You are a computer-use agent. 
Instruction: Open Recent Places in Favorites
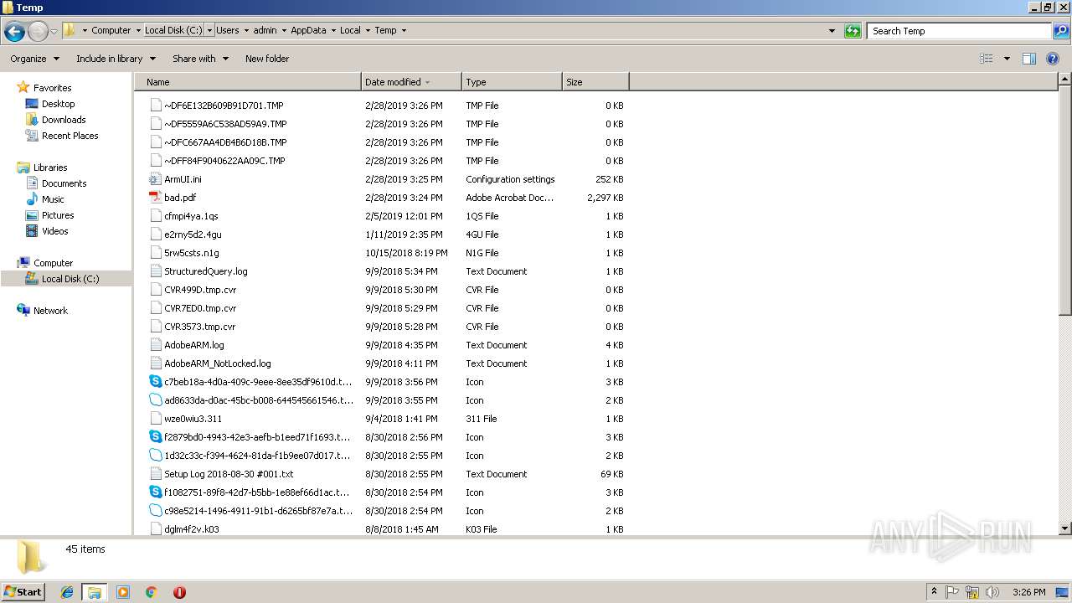coord(70,136)
